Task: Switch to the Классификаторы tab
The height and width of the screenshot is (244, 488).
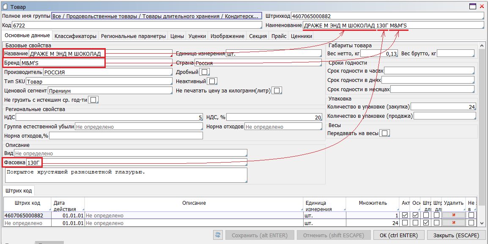Action: tap(76, 36)
